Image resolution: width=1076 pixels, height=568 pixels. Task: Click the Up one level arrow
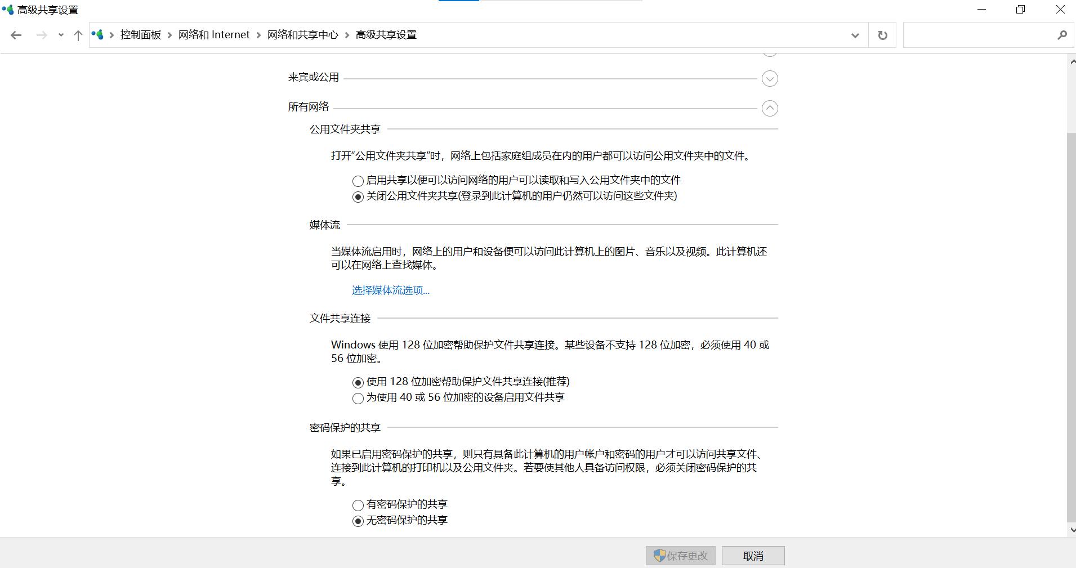point(78,34)
